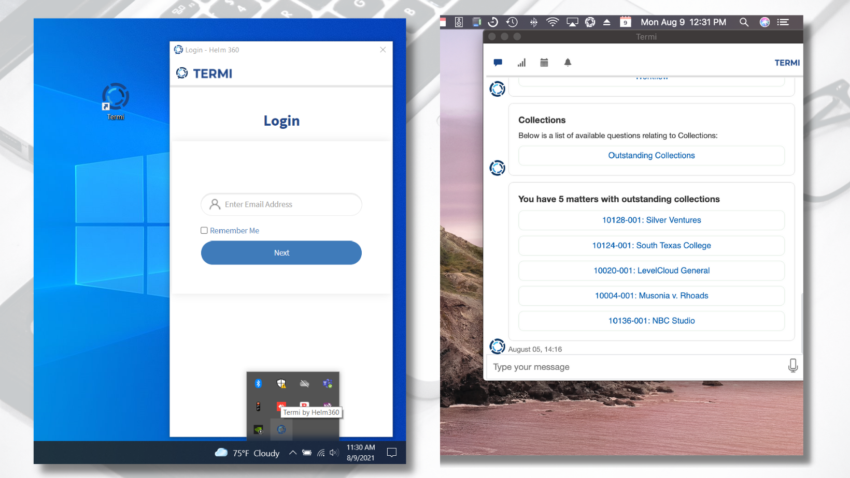Viewport: 850px width, 478px height.
Task: Click the eject icon in macOS menu bar
Action: [607, 22]
